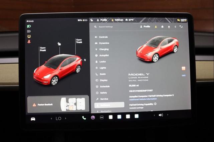The height and width of the screenshot is (142, 214).
Task: Open the Navigation settings menu
Action: coord(104,111)
